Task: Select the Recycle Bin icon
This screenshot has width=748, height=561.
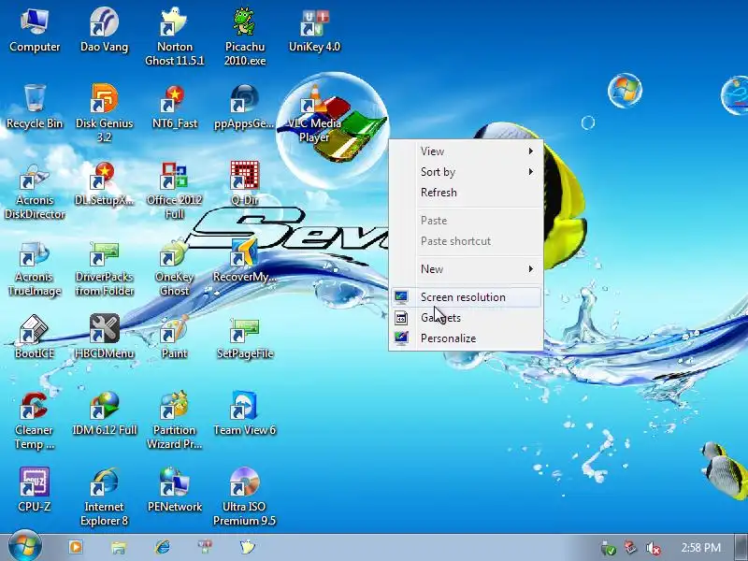Action: coord(35,107)
